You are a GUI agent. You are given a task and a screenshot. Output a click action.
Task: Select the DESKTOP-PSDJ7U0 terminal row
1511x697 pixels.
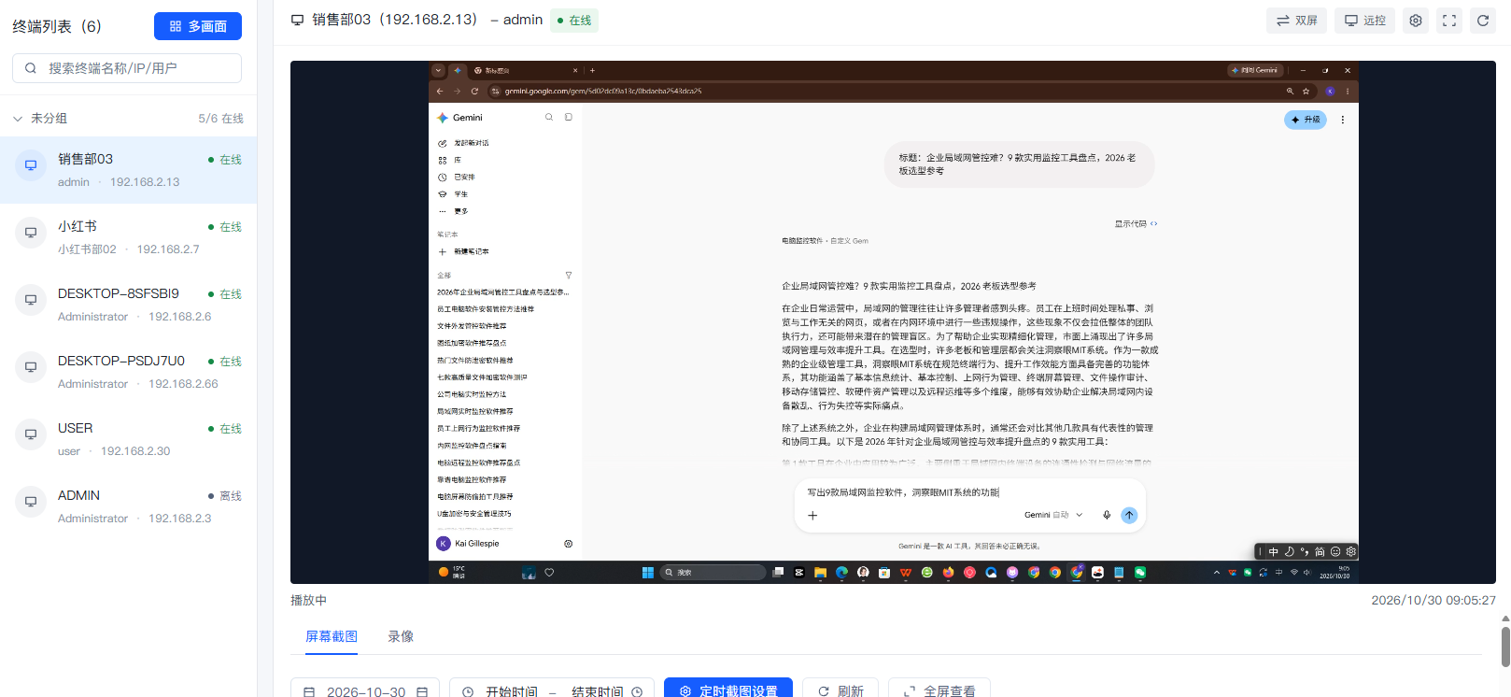tap(129, 372)
